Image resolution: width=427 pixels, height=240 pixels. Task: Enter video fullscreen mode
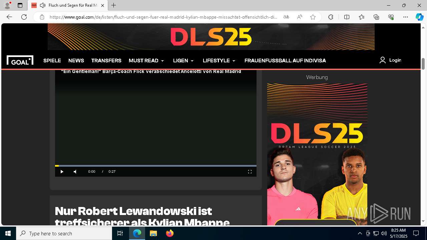(x=250, y=172)
